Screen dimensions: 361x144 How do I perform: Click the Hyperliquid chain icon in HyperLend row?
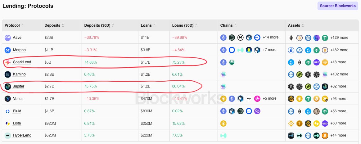coord(223,136)
